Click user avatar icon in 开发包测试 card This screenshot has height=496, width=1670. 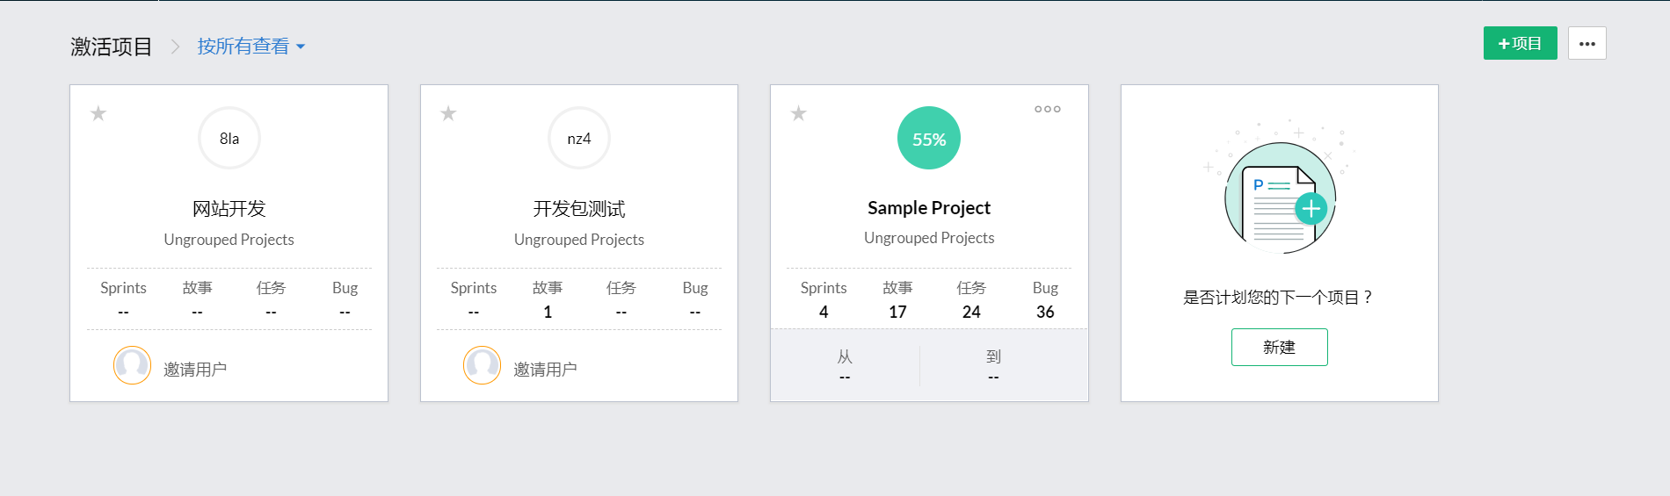click(x=482, y=365)
